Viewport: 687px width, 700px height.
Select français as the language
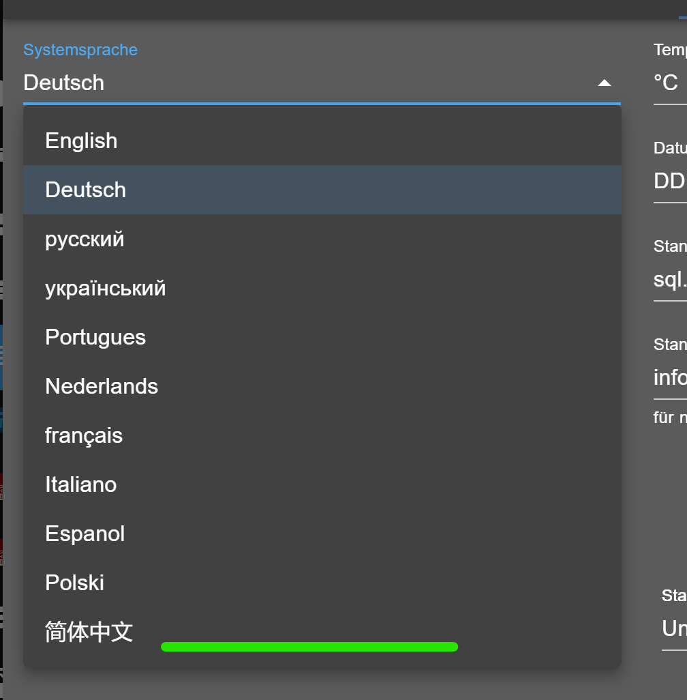point(84,435)
